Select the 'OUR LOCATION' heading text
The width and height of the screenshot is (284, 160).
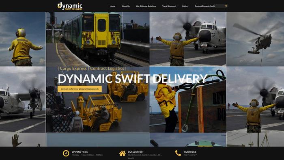pyautogui.click(x=136, y=152)
